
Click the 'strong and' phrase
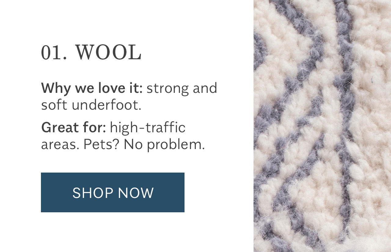[x=182, y=88]
